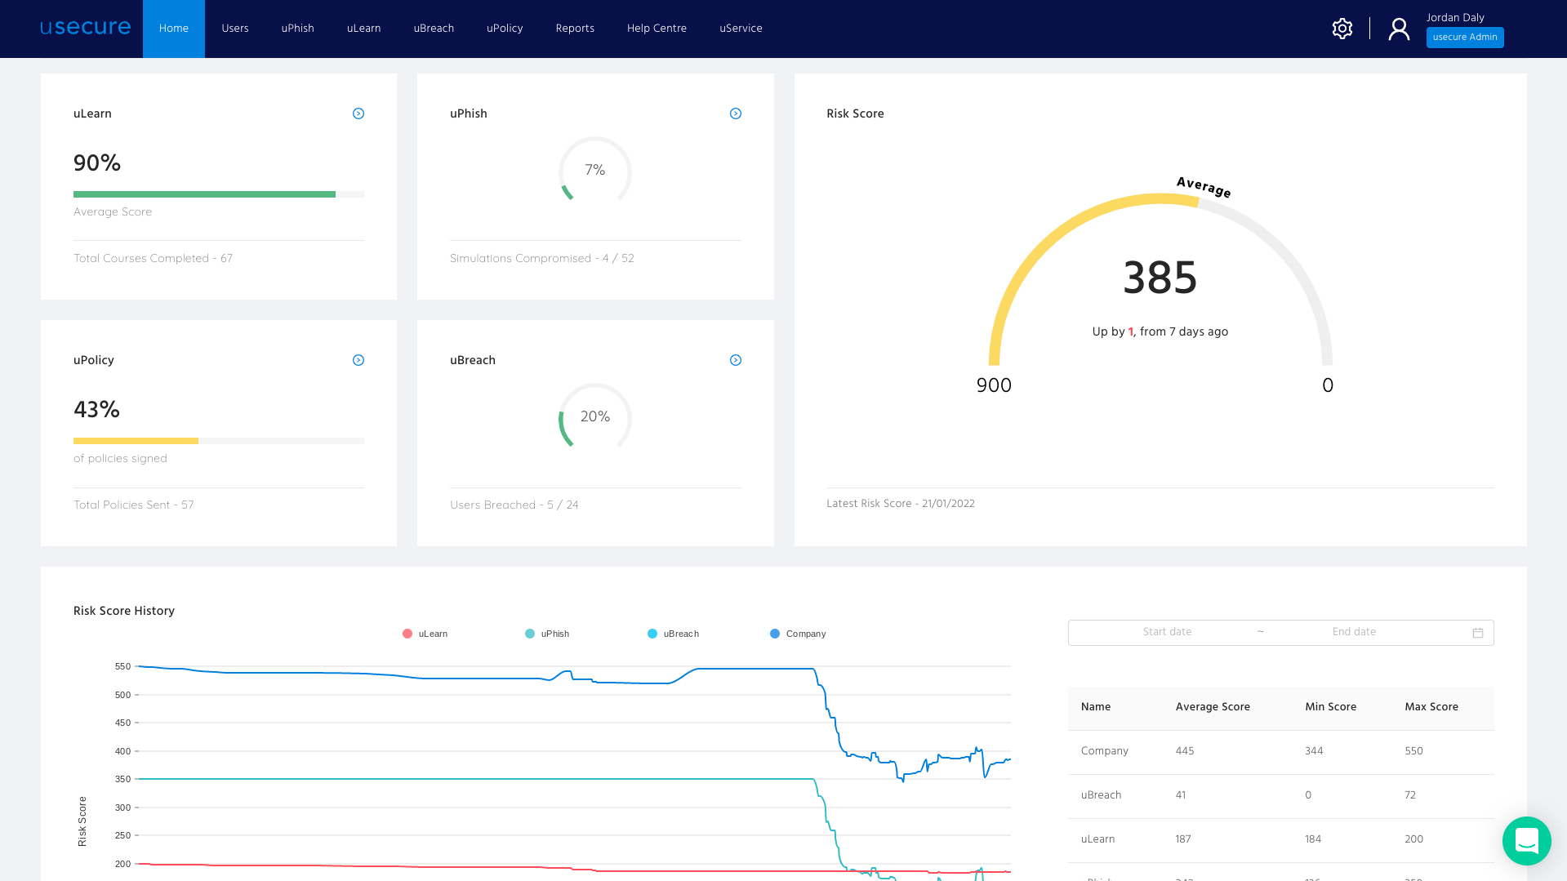Screen dimensions: 1567x881
Task: Click the End date field selector
Action: [1354, 632]
